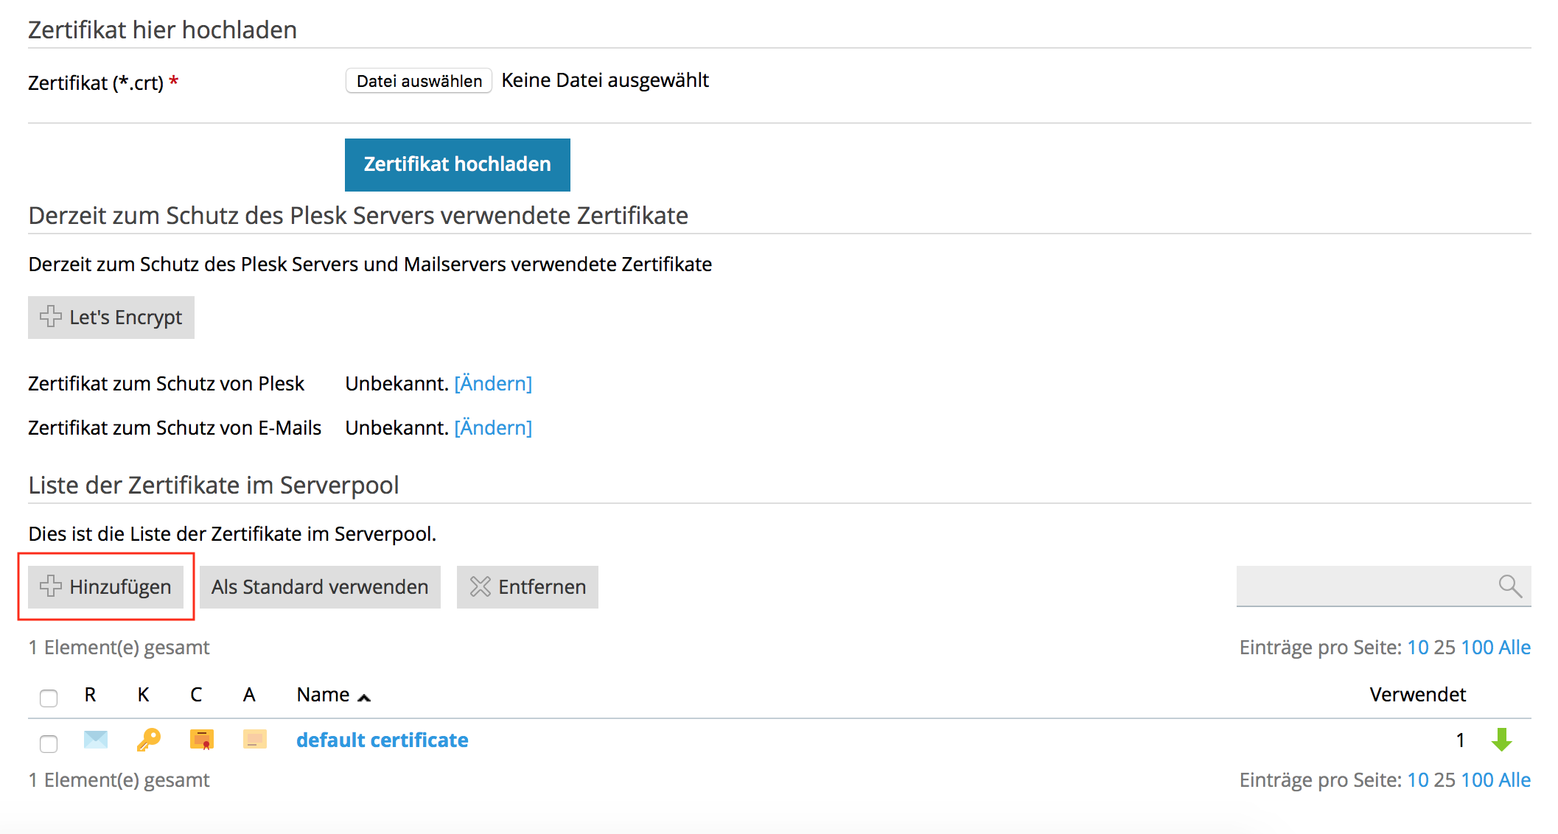The width and height of the screenshot is (1558, 834).
Task: Click the R column header
Action: [90, 695]
